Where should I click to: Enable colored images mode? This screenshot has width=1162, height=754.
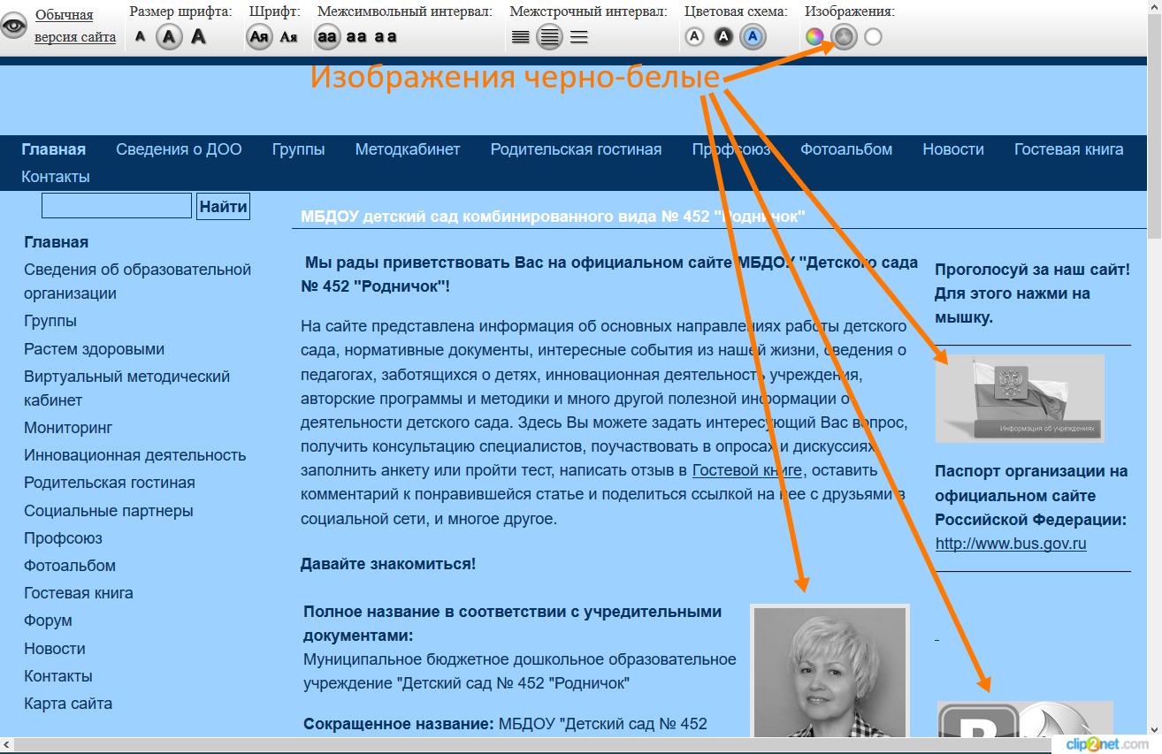(814, 37)
